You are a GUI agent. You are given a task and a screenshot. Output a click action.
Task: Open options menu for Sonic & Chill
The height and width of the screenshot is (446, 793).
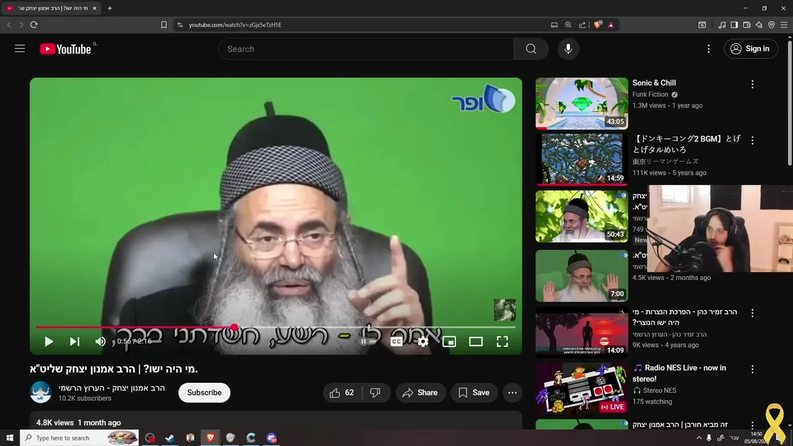click(753, 84)
